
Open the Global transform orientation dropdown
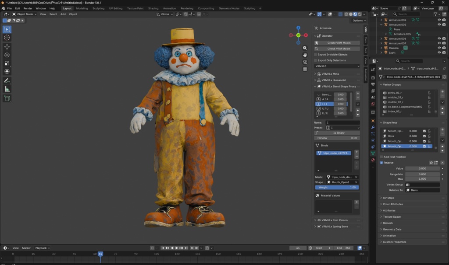point(165,14)
